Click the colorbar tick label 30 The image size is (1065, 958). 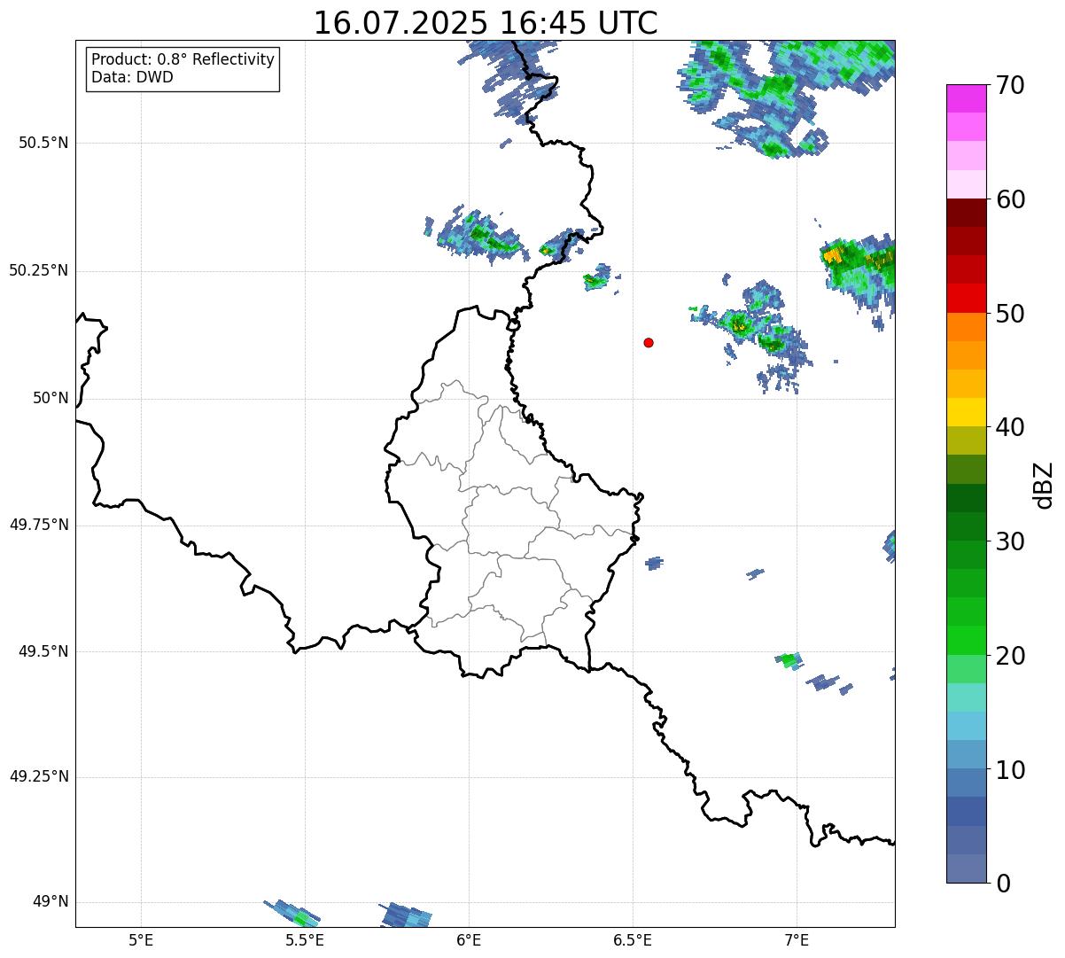pos(1011,541)
